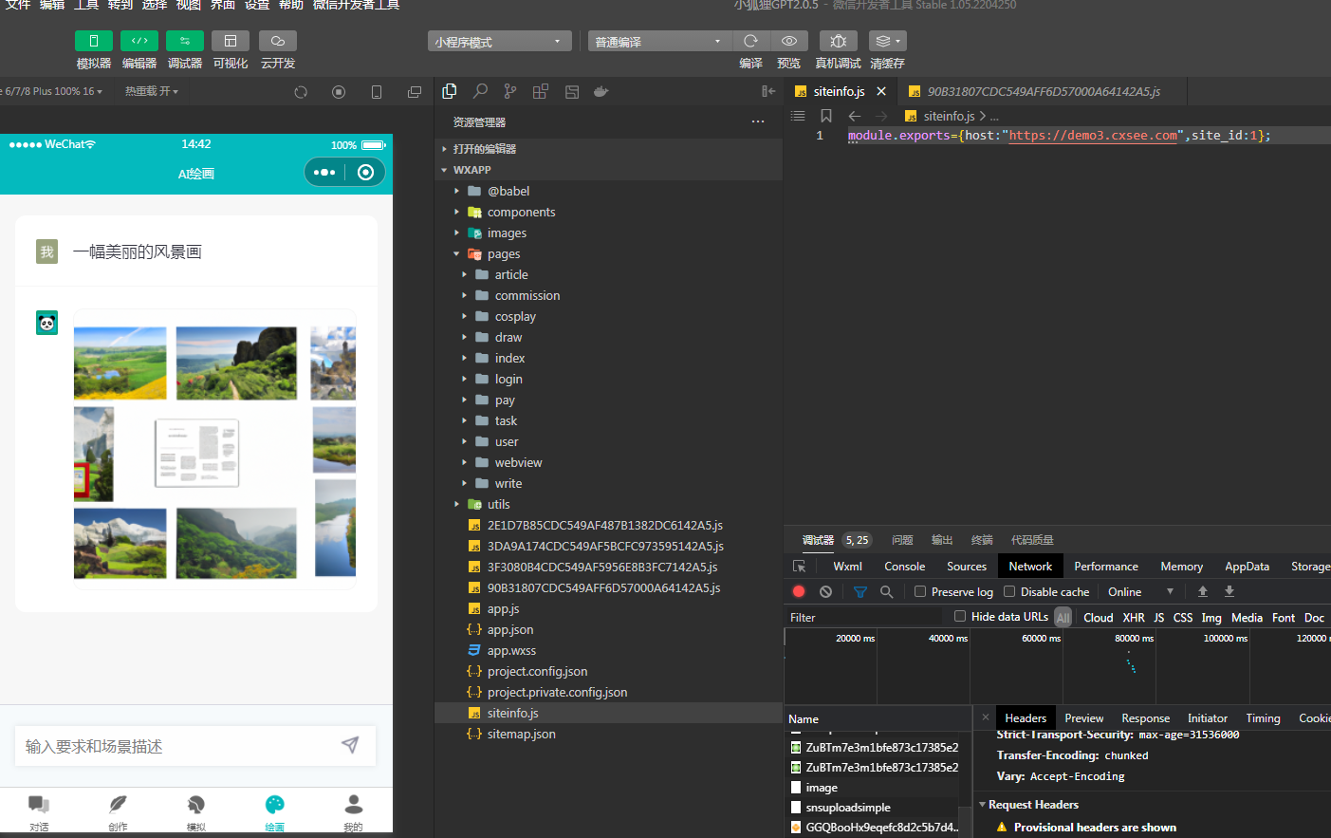
Task: Click the network Filter text field
Action: (863, 617)
